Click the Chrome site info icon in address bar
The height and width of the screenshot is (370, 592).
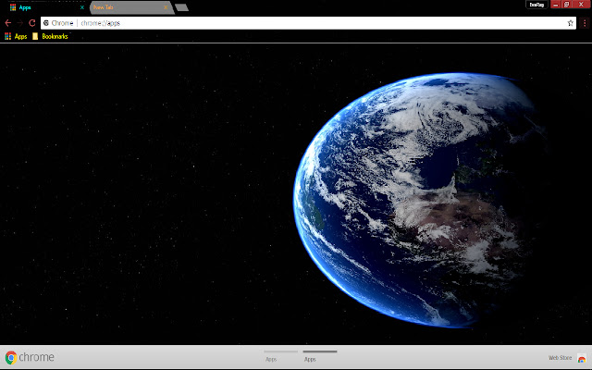(x=46, y=23)
